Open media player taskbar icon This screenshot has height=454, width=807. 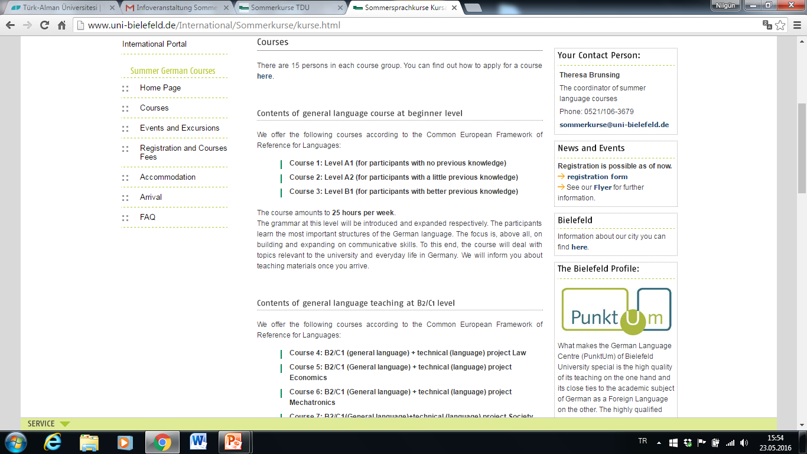pyautogui.click(x=125, y=442)
